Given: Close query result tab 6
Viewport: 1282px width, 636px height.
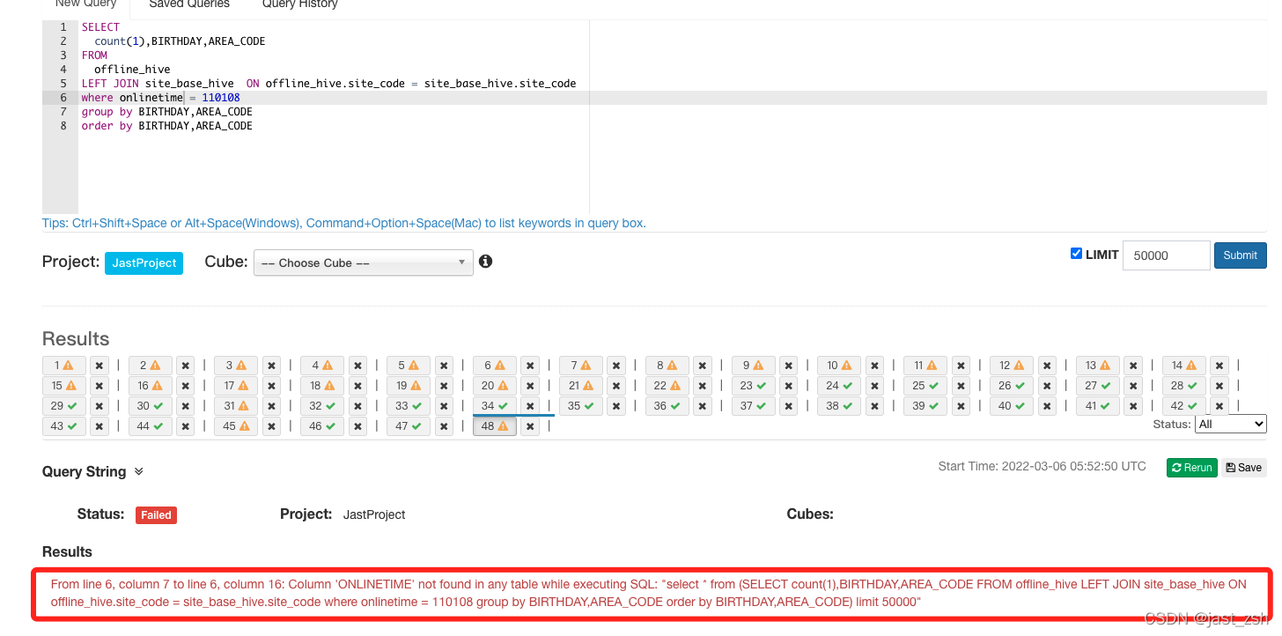Looking at the screenshot, I should pyautogui.click(x=530, y=366).
